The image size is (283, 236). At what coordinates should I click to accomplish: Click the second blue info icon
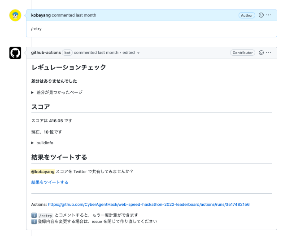coord(34,222)
